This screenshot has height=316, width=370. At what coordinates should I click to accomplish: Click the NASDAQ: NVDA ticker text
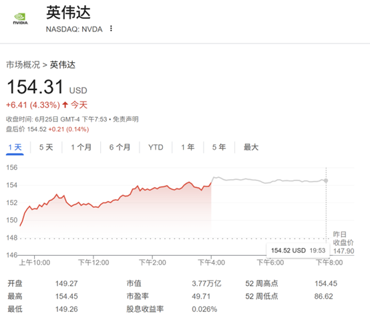(x=74, y=29)
